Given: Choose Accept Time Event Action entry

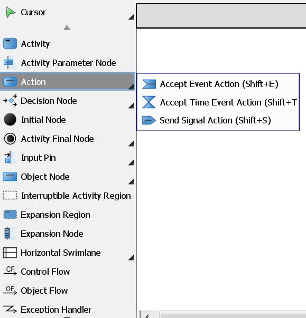Looking at the screenshot, I should pyautogui.click(x=218, y=102).
